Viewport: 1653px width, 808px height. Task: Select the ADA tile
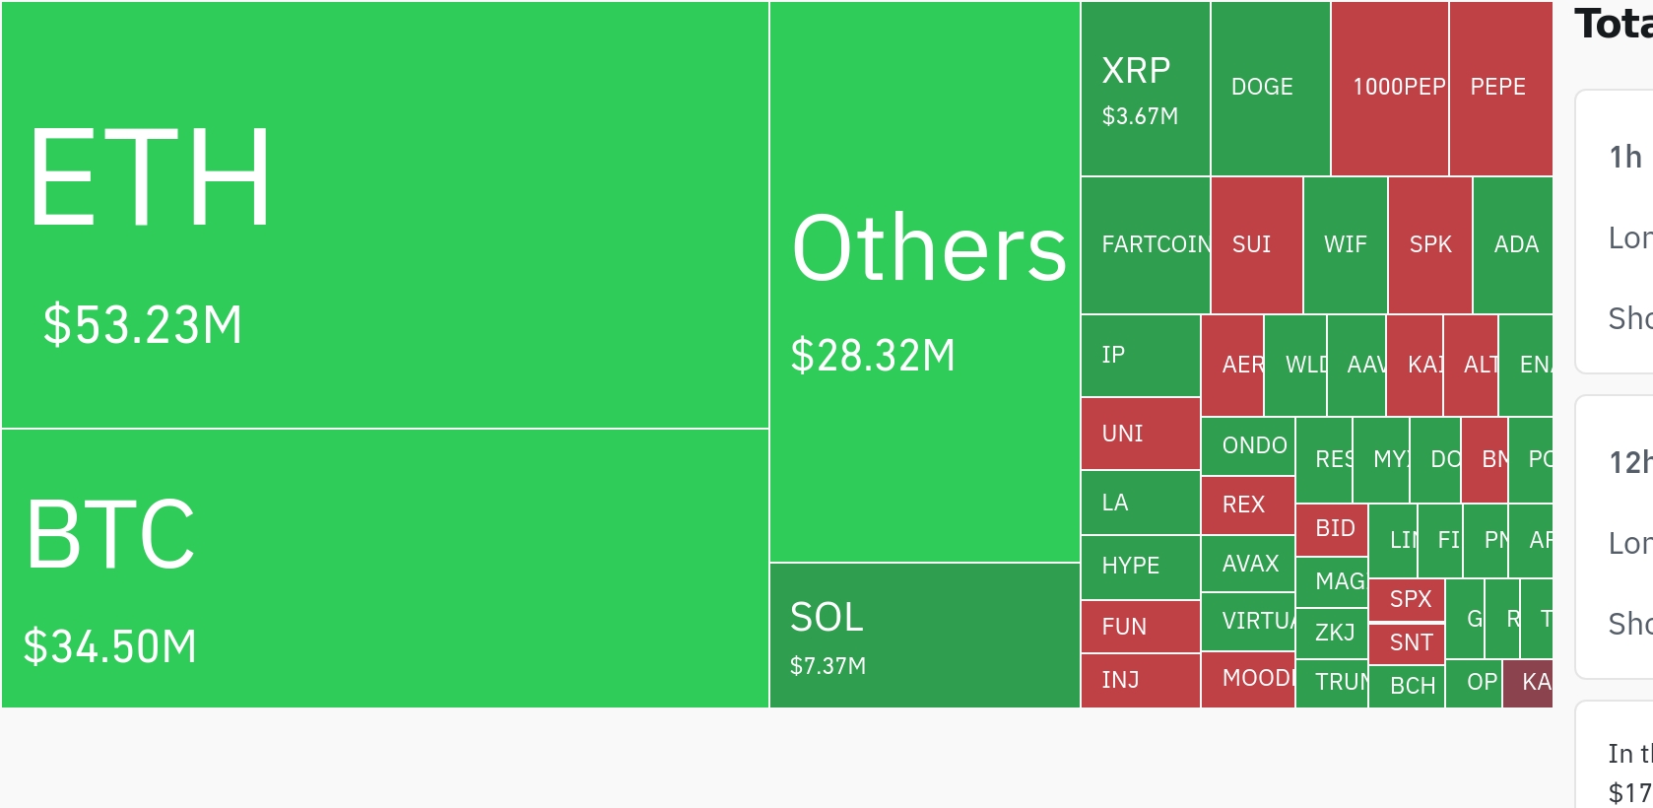[x=1513, y=245]
